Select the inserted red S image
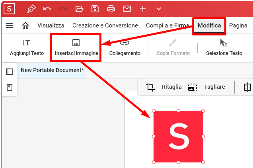253x168 pixels. (x=178, y=137)
